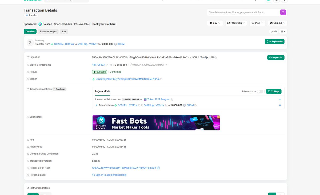Image resolution: width=320 pixels, height=195 pixels.
Task: Expand the Recent Block Hash details
Action: click(x=158, y=168)
